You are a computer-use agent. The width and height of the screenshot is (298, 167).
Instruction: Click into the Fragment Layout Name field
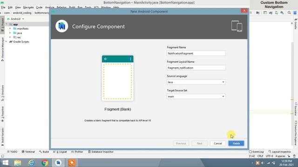[x=196, y=68]
